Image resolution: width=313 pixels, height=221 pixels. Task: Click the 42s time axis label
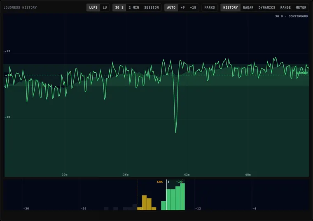tap(187, 175)
